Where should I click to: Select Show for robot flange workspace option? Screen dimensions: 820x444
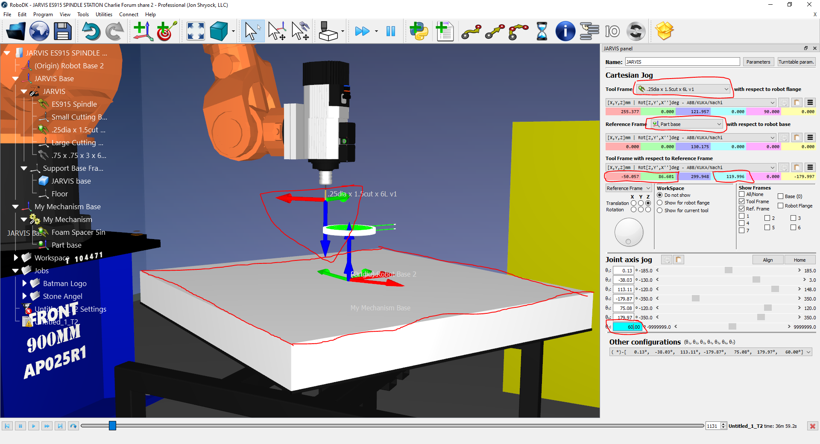click(660, 203)
